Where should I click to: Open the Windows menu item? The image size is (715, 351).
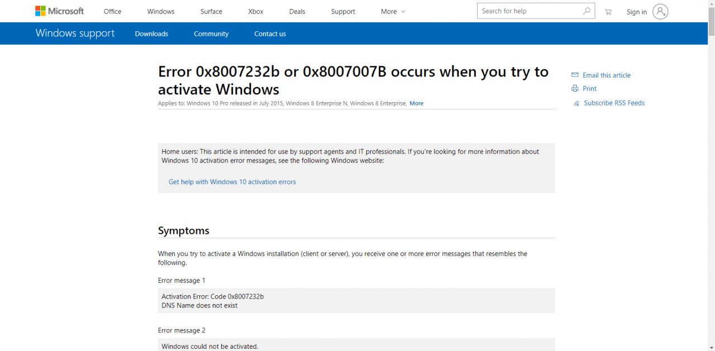pyautogui.click(x=161, y=11)
